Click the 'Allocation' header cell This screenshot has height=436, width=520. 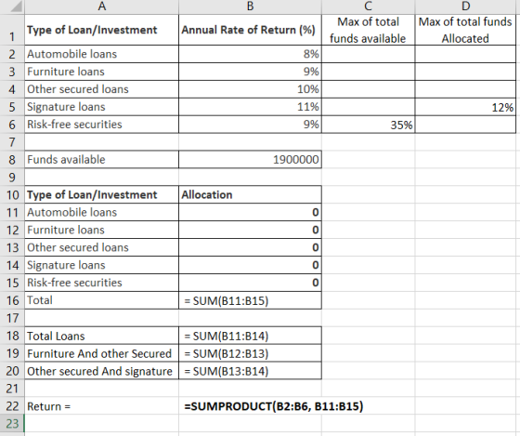pyautogui.click(x=250, y=195)
